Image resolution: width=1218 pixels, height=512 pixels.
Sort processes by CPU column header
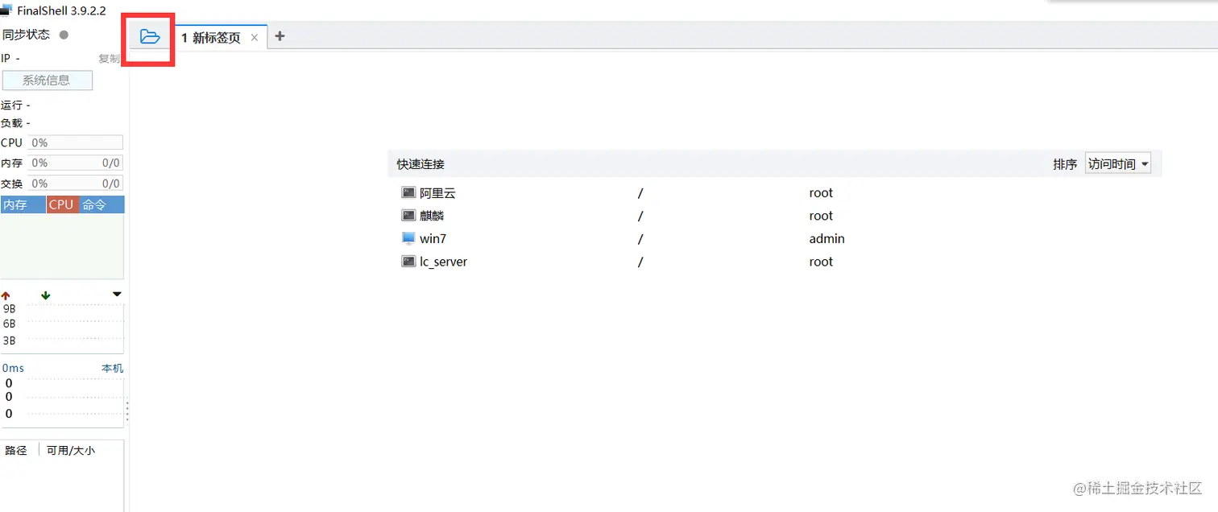coord(62,204)
